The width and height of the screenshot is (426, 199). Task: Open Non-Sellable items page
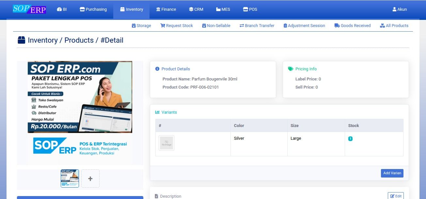(x=216, y=26)
